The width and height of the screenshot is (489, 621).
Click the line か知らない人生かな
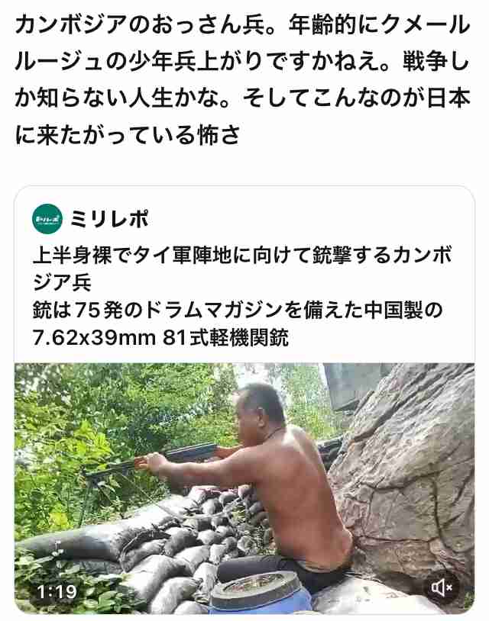(x=242, y=98)
